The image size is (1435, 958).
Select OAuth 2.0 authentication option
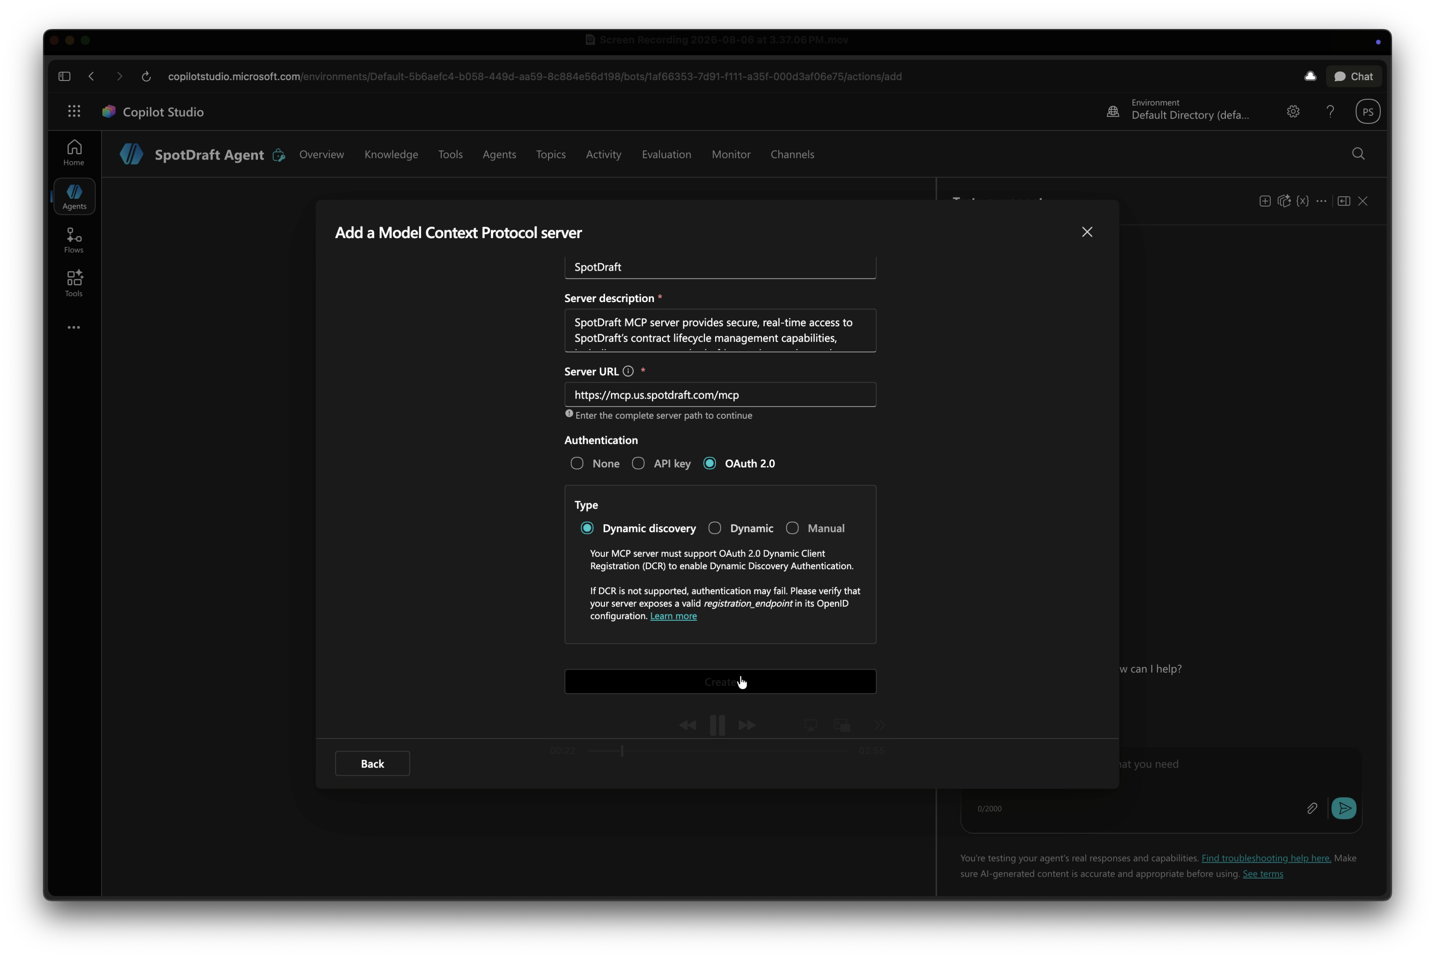tap(709, 464)
